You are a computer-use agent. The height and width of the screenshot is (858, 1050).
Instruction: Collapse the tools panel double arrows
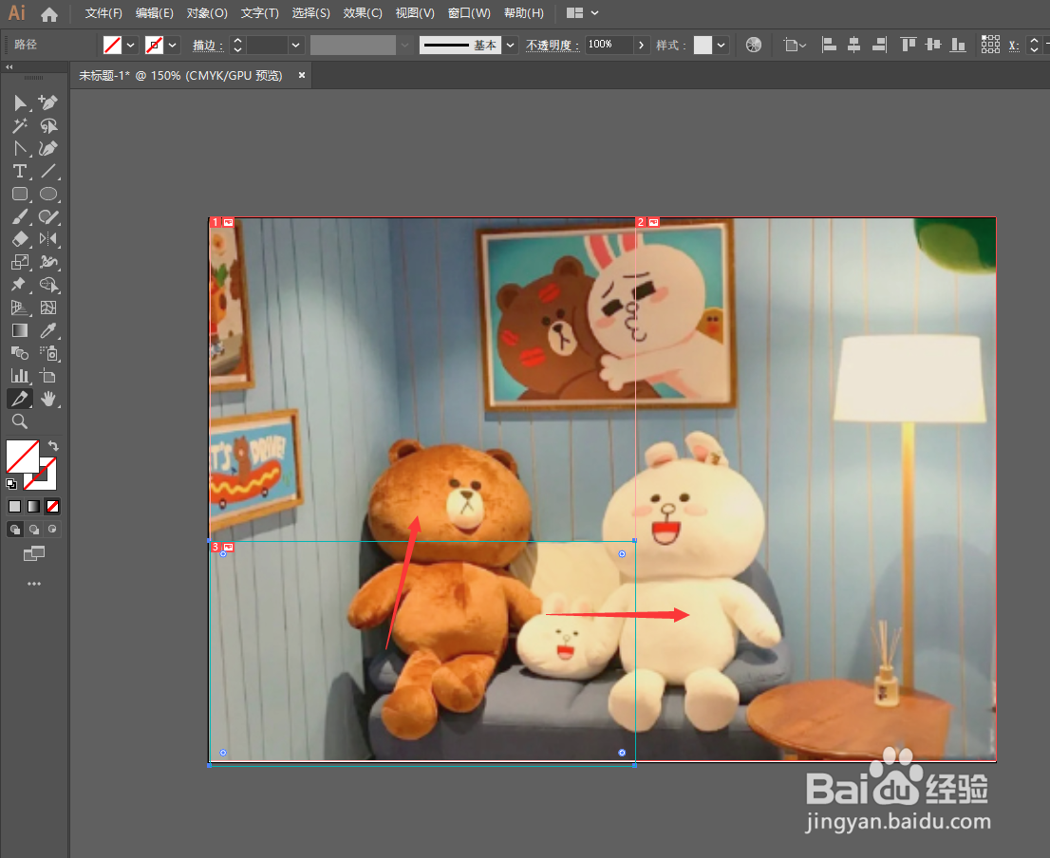pos(9,67)
